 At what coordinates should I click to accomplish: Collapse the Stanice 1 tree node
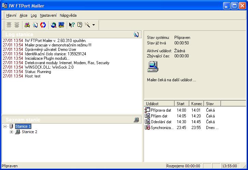click(x=5, y=127)
